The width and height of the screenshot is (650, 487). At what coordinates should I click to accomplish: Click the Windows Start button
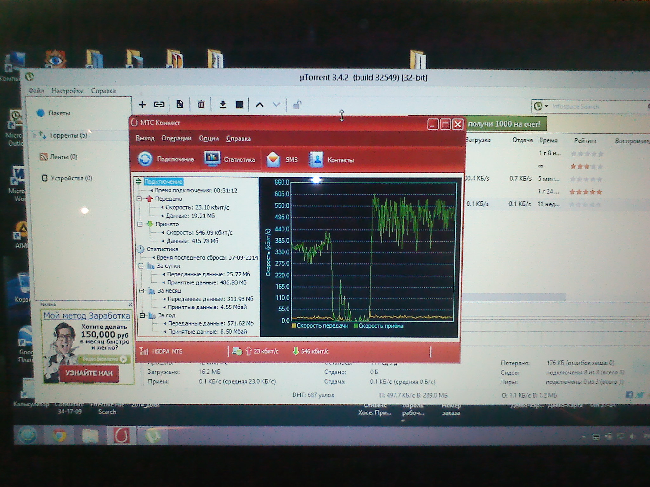click(28, 435)
